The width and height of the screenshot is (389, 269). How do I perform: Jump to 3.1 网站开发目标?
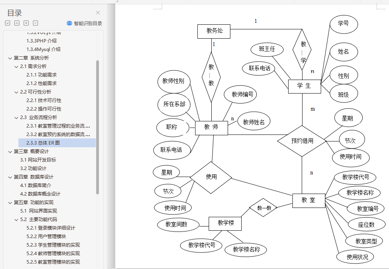38,160
